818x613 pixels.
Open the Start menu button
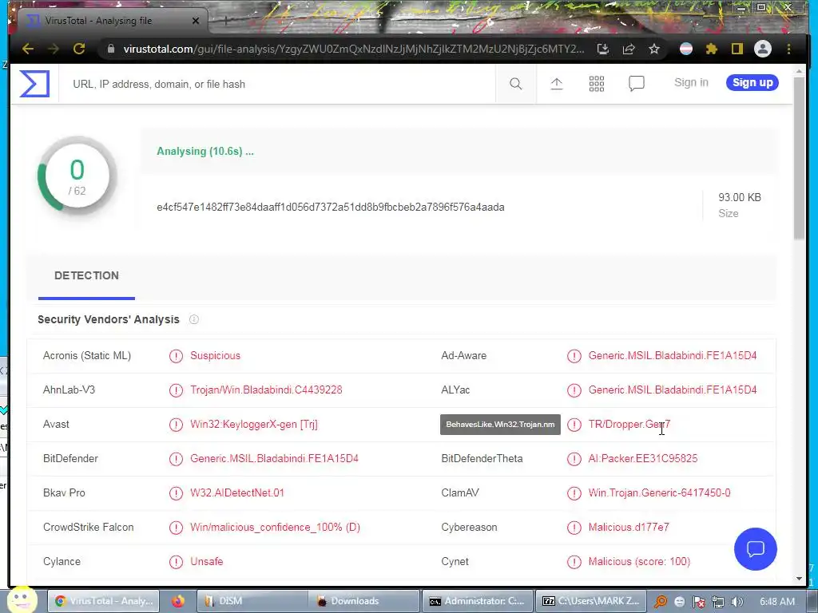22,599
